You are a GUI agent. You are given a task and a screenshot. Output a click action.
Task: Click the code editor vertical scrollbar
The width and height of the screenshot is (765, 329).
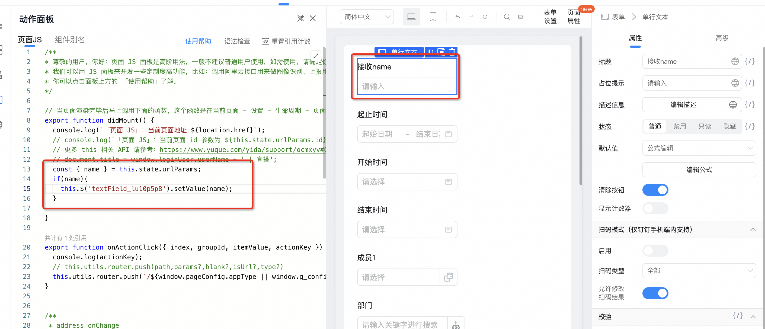[x=324, y=113]
